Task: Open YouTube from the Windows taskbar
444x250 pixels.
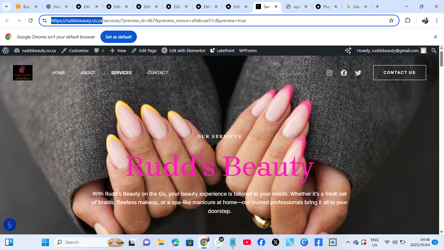Action: pos(247,242)
